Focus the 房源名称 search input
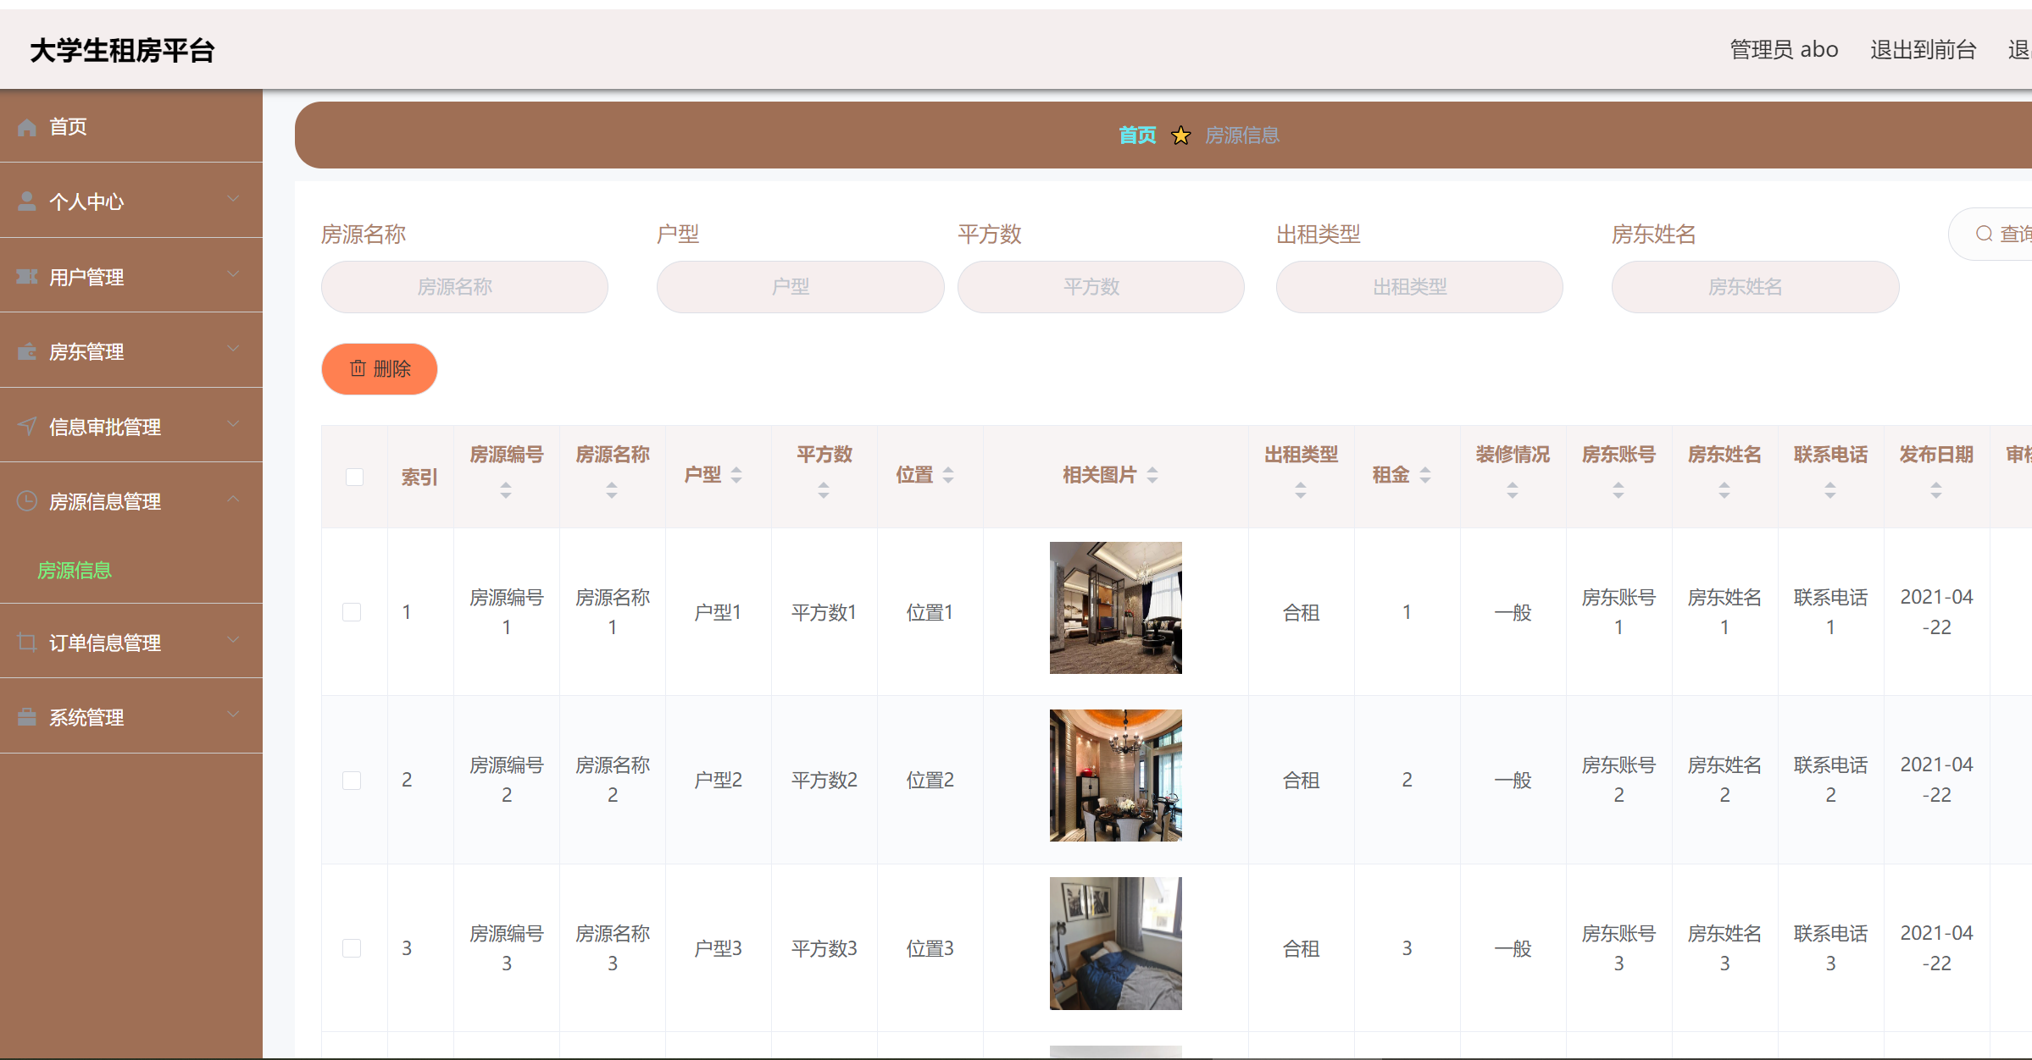Viewport: 2032px width, 1060px height. [x=464, y=287]
